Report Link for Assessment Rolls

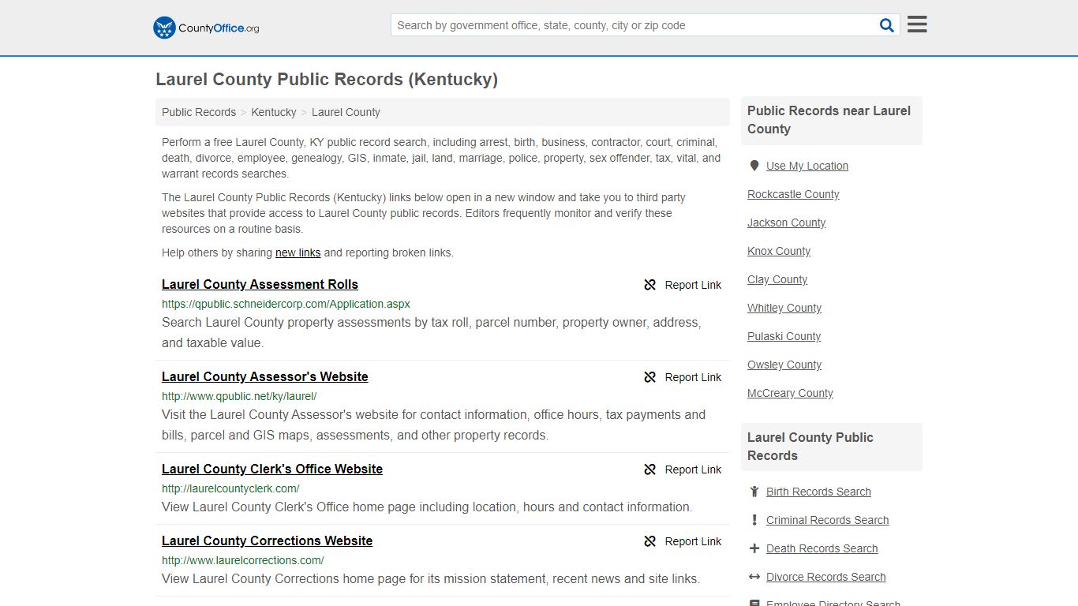point(693,285)
